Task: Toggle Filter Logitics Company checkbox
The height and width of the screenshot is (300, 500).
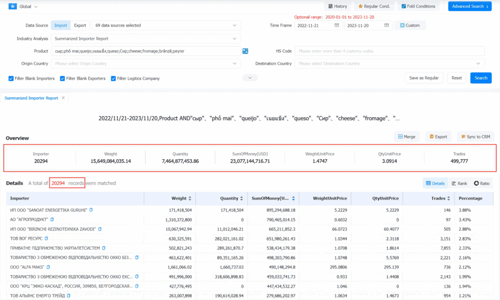Action: pos(113,78)
